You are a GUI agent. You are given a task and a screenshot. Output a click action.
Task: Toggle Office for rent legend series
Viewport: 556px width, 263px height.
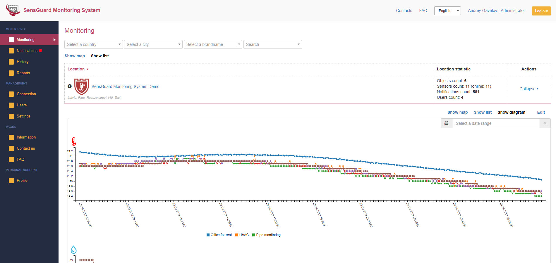click(x=219, y=235)
